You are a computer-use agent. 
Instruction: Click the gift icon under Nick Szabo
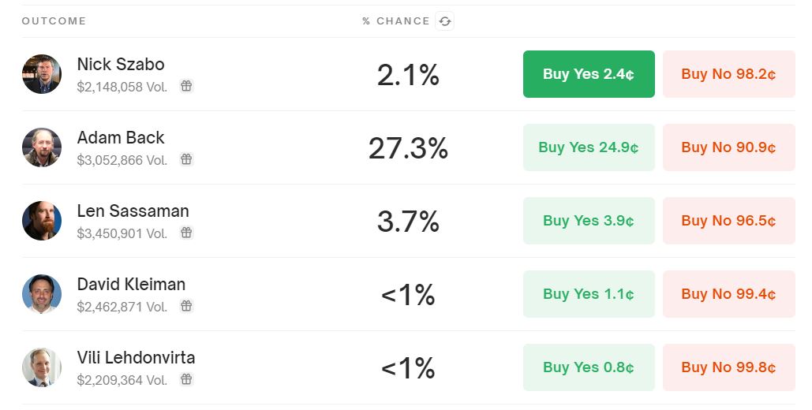(x=186, y=87)
